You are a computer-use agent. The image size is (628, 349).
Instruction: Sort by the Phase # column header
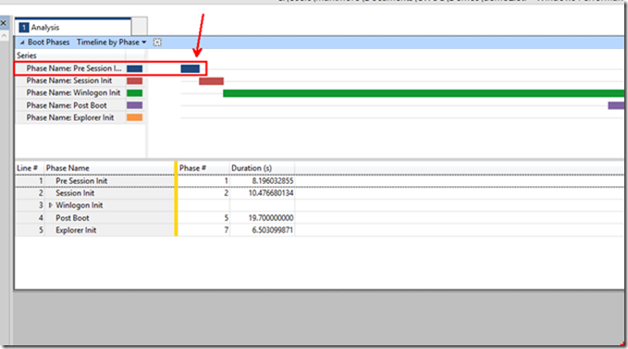point(192,168)
